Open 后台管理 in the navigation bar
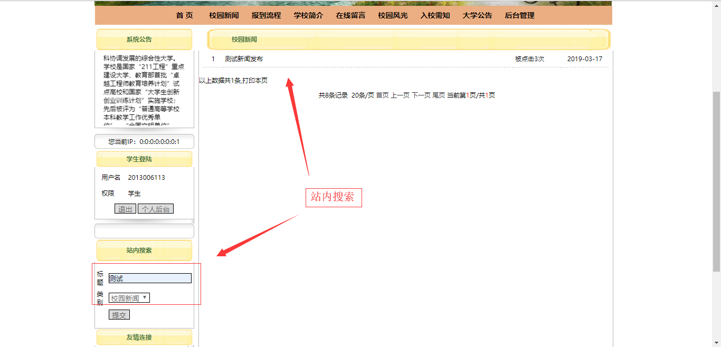 click(x=519, y=15)
